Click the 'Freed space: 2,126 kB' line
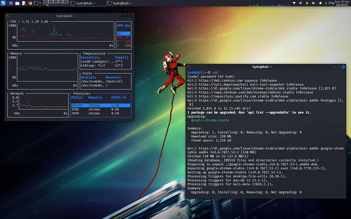Image resolution: width=351 pixels, height=219 pixels. tap(211, 140)
